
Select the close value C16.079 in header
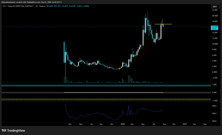tap(72, 6)
